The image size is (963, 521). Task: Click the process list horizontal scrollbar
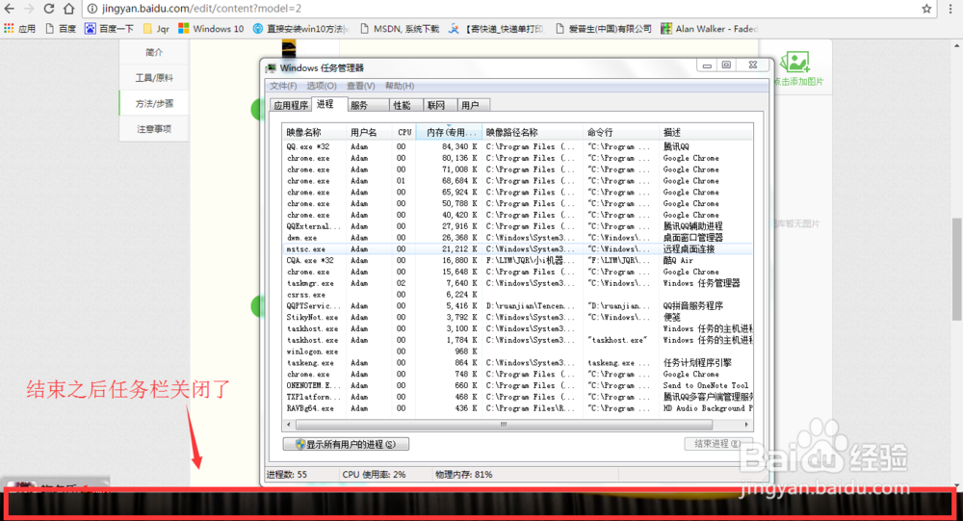pos(504,425)
